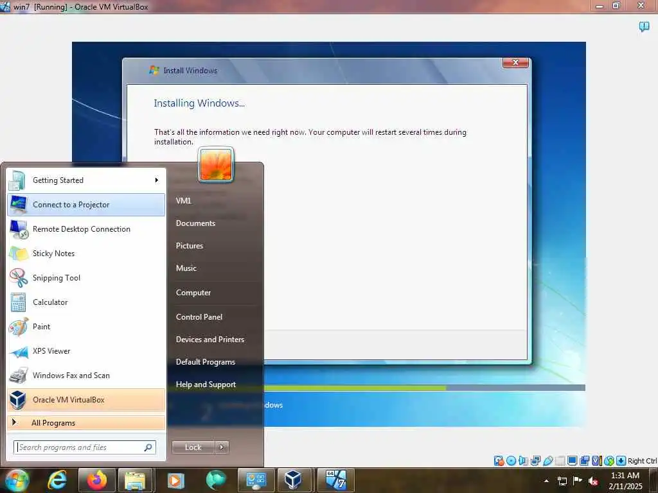Launch Connect to a Projector

pos(86,205)
